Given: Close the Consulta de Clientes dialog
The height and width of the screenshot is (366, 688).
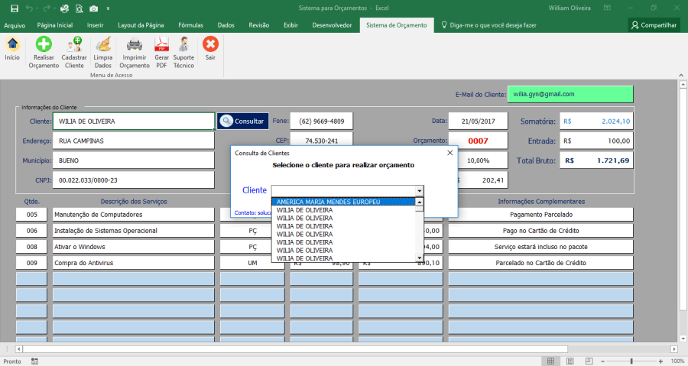Looking at the screenshot, I should tap(449, 153).
